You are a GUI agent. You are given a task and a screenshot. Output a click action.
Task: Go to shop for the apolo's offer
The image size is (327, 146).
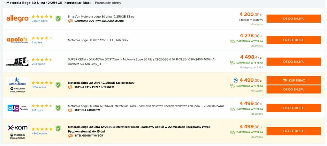294,40
